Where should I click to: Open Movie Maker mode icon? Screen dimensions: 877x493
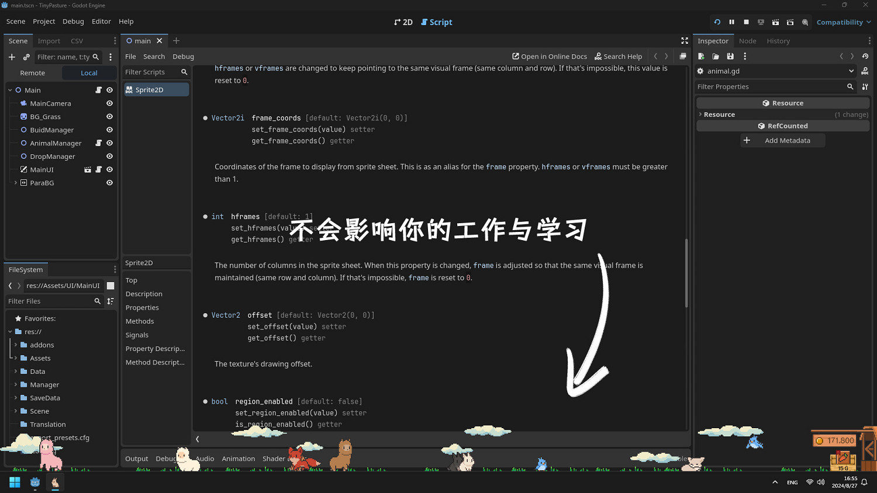click(805, 22)
